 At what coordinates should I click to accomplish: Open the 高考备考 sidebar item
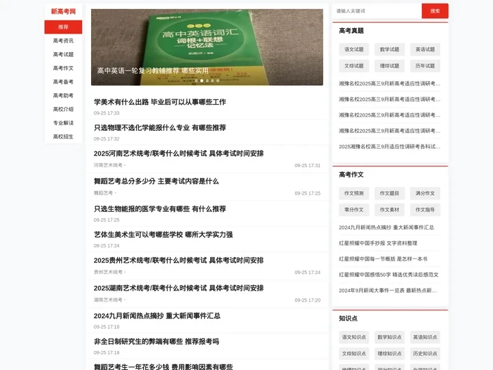tap(63, 82)
